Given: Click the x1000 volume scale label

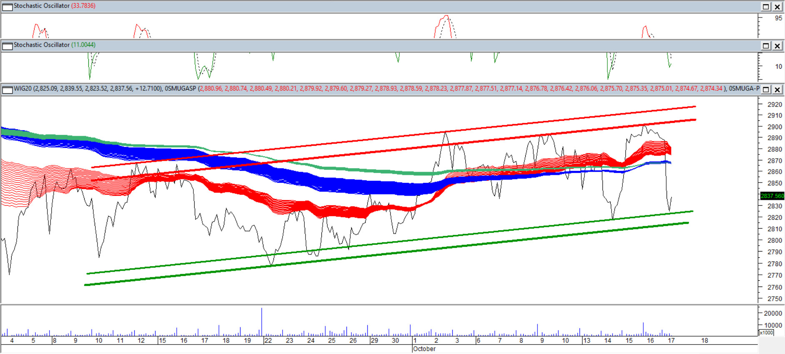Looking at the screenshot, I should 766,333.
